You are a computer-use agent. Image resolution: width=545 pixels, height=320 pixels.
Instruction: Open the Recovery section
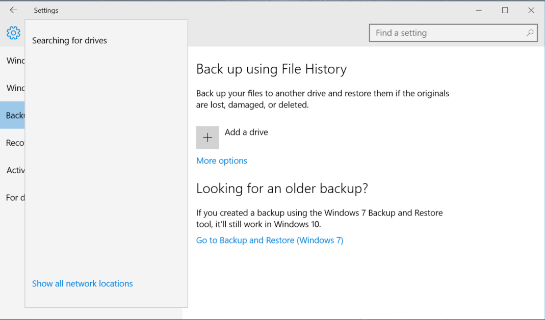click(13, 143)
